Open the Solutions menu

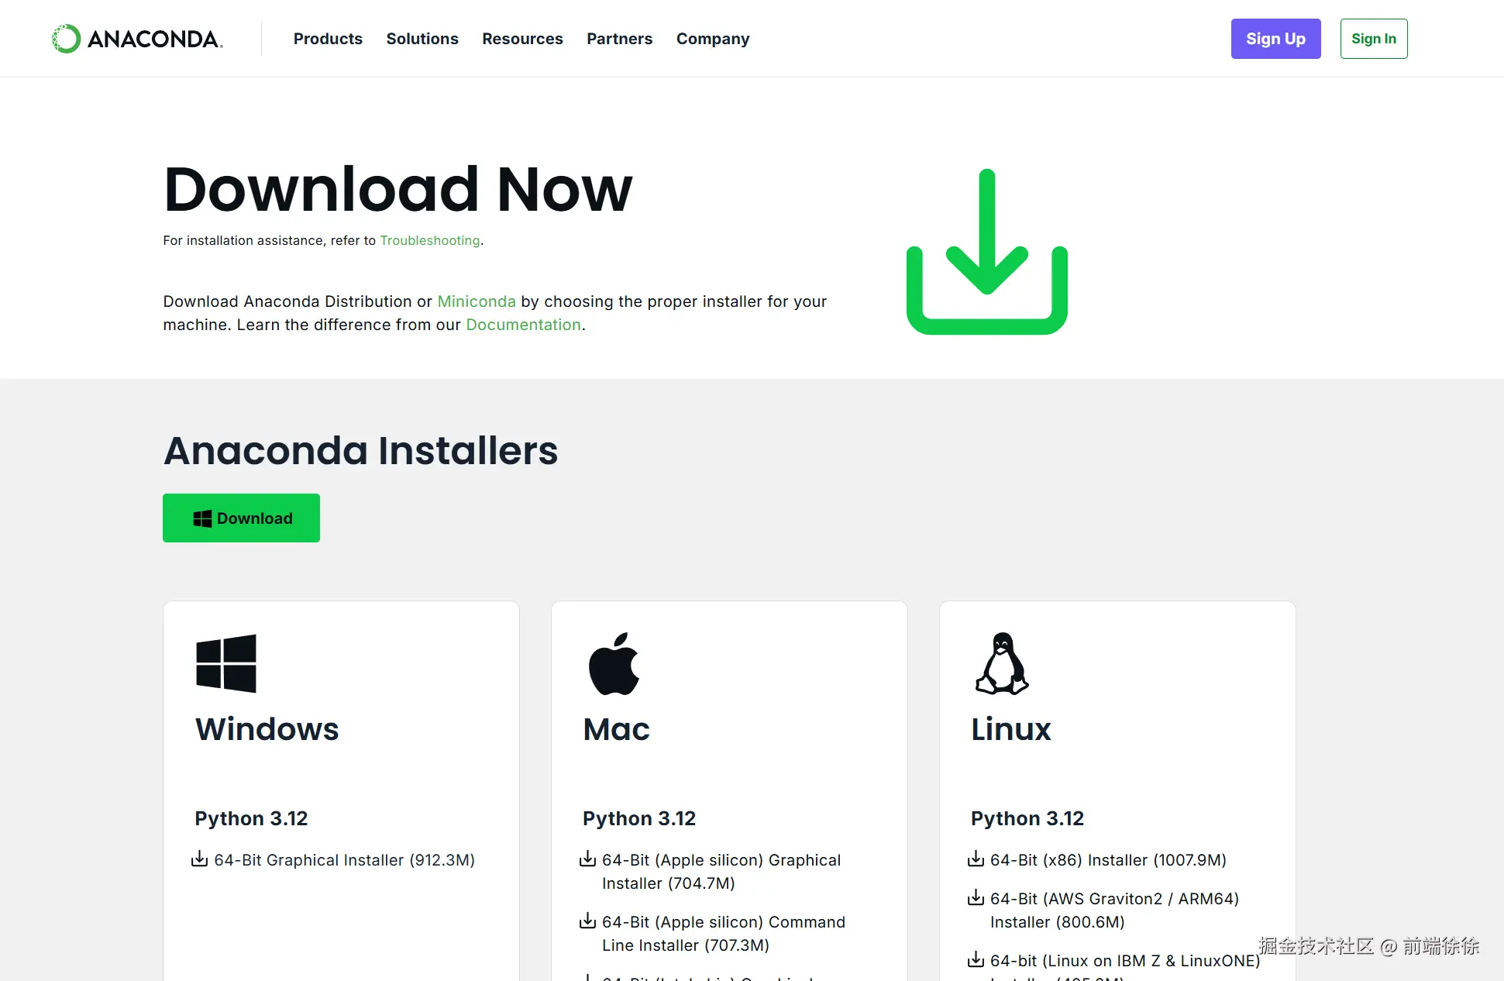[422, 39]
